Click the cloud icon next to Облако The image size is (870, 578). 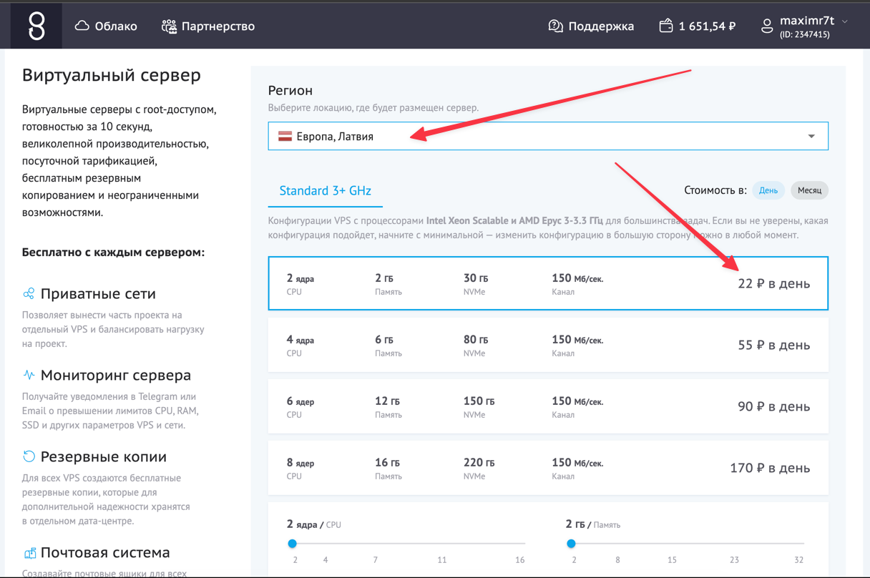82,26
